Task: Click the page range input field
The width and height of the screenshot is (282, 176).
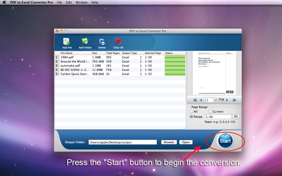Action: point(218,117)
